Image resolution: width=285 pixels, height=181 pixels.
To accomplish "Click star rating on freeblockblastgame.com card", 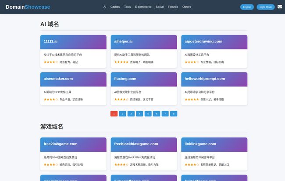I will click(x=121, y=164).
